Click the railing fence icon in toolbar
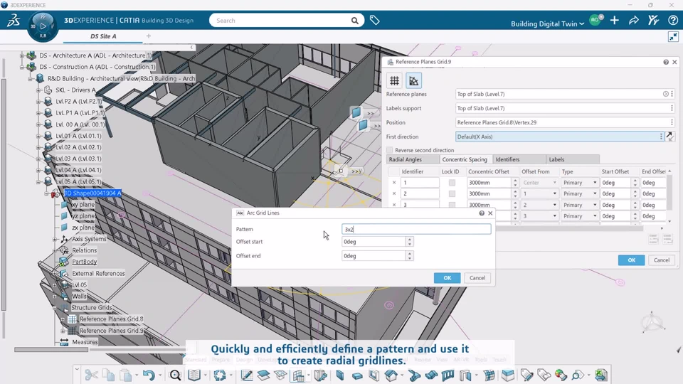The width and height of the screenshot is (683, 384). click(448, 375)
